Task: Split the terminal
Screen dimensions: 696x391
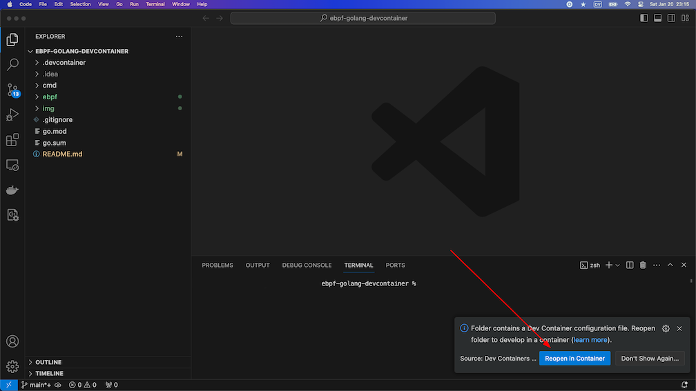Action: coord(630,265)
